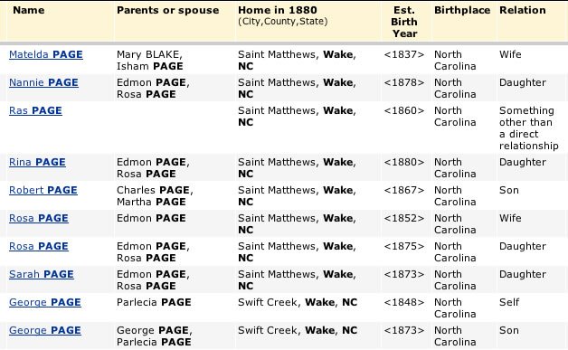
Task: Select the Robert PAGE name link
Action: tap(43, 190)
